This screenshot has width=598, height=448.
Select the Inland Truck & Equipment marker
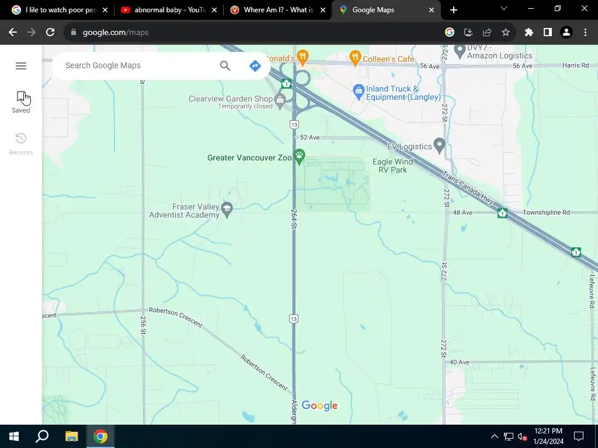(358, 92)
